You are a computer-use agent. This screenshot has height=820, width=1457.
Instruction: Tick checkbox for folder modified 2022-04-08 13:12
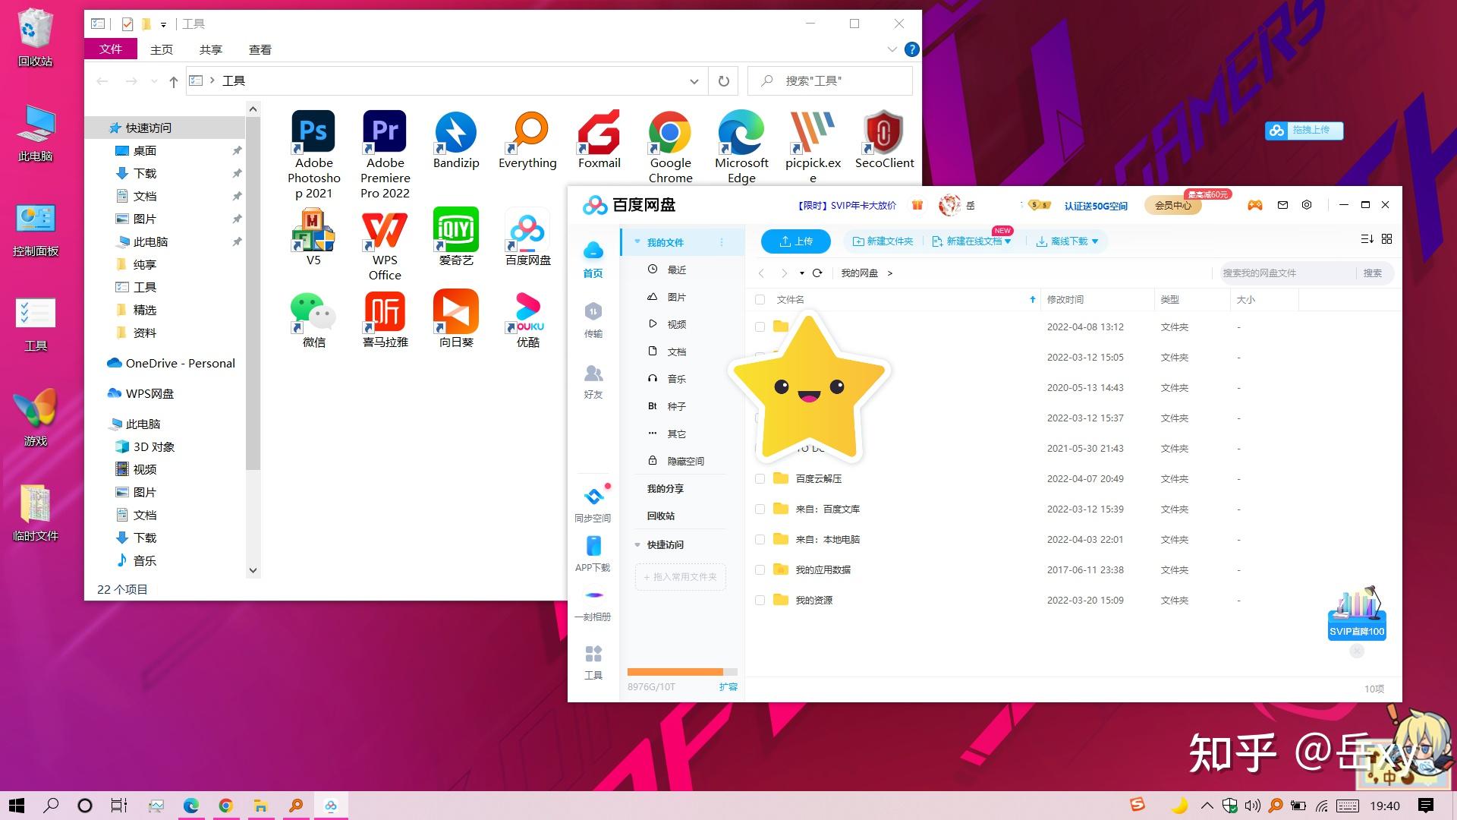pos(760,327)
